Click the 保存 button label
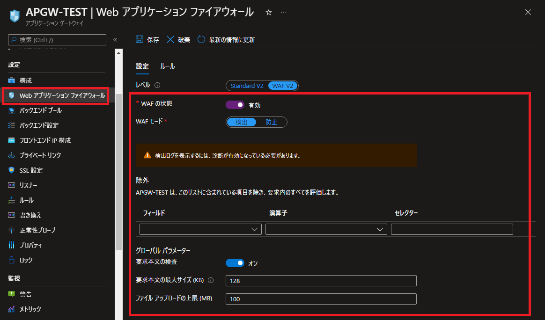545x320 pixels. pos(153,40)
